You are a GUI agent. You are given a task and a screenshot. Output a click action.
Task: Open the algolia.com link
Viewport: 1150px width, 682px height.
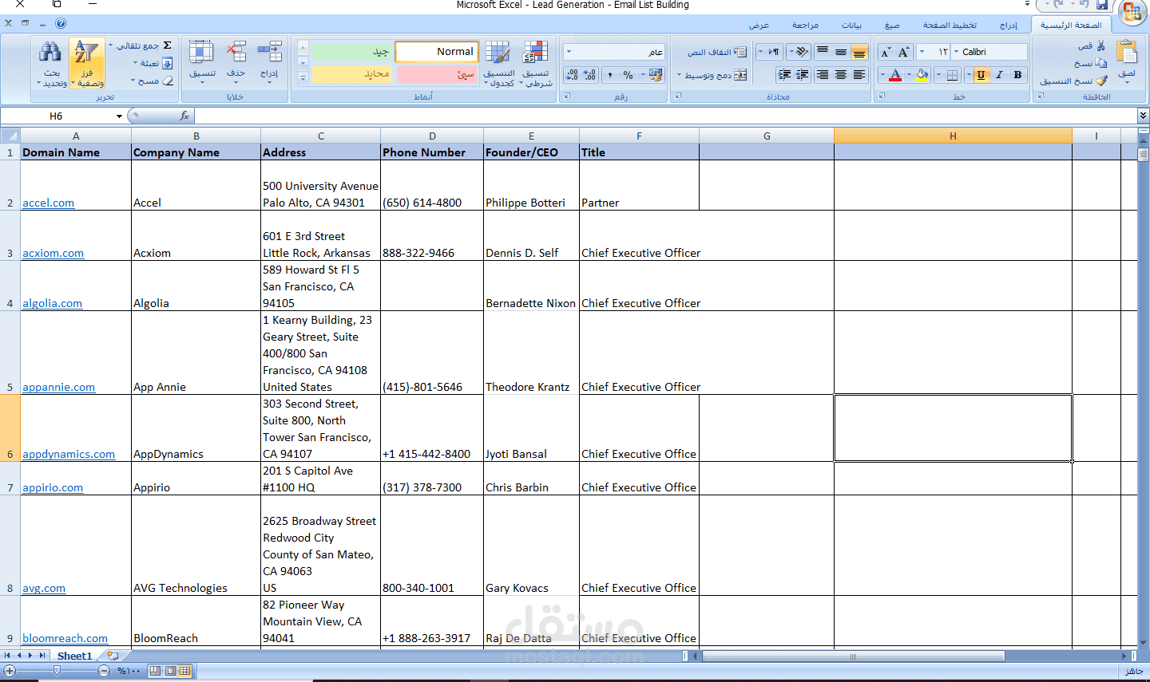pyautogui.click(x=52, y=303)
